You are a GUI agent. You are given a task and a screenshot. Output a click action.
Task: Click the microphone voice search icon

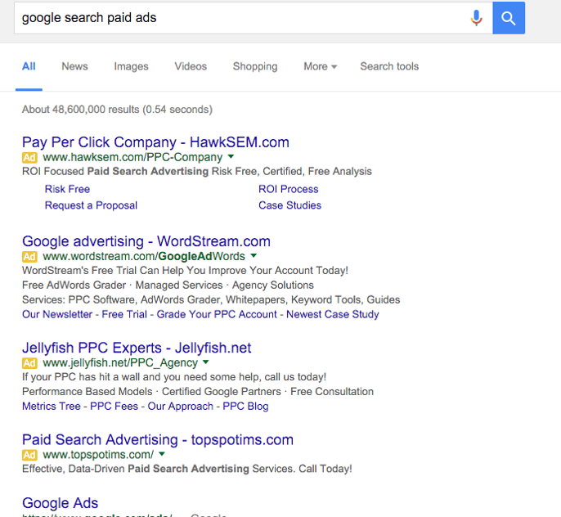476,18
